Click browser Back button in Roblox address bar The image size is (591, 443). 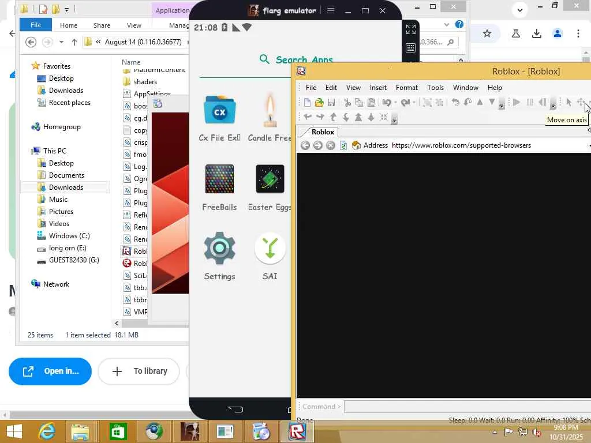(x=305, y=145)
